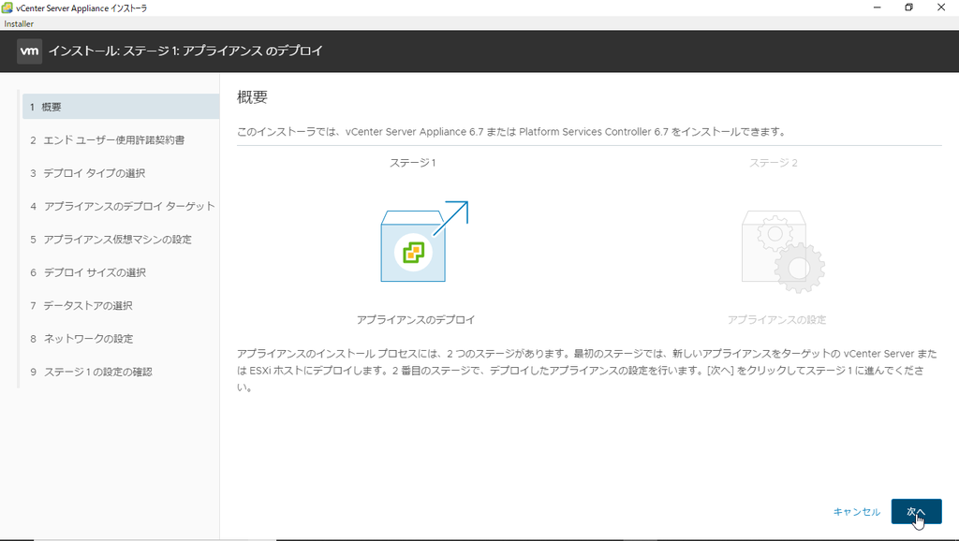Screen dimensions: 959x541
Task: Switch to the ステージ 2 section
Action: 775,163
